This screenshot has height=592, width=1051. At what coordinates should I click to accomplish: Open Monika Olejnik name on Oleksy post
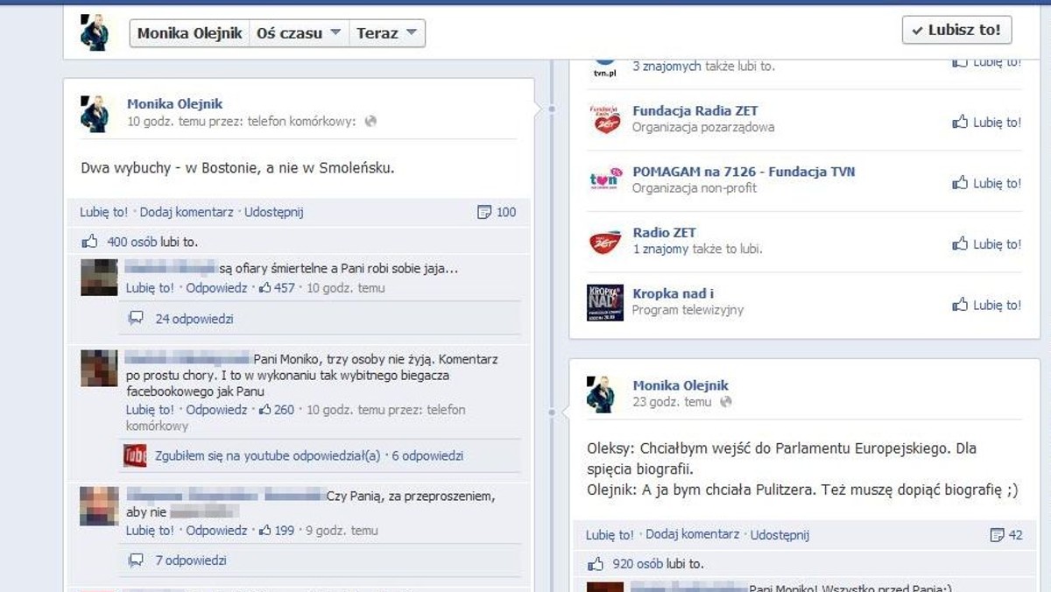[681, 385]
